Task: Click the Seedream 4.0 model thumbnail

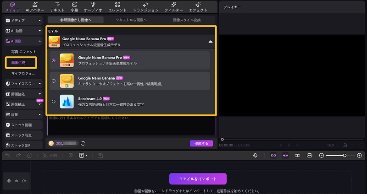Action: click(x=67, y=102)
